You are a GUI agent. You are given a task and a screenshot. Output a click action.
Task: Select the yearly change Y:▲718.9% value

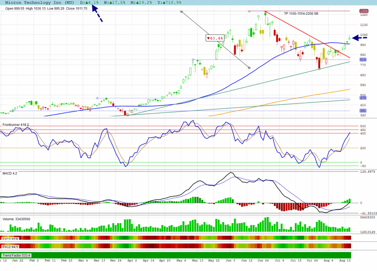tap(169, 3)
